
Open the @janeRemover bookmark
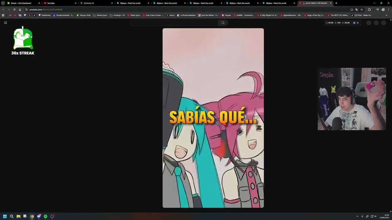(x=291, y=15)
